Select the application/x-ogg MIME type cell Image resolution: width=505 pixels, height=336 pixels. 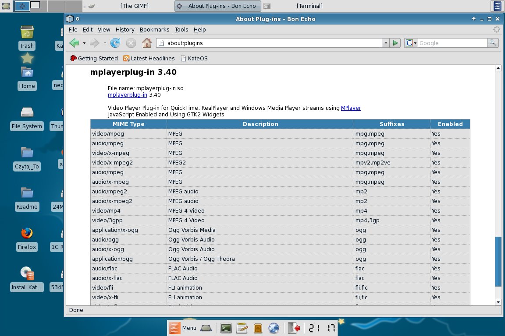coord(128,230)
